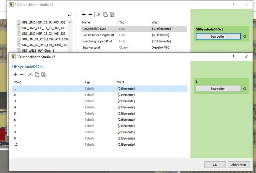Viewport: 256px width, 173px height.
Task: Click the search magnifier icon in back window
Action: (x=70, y=15)
